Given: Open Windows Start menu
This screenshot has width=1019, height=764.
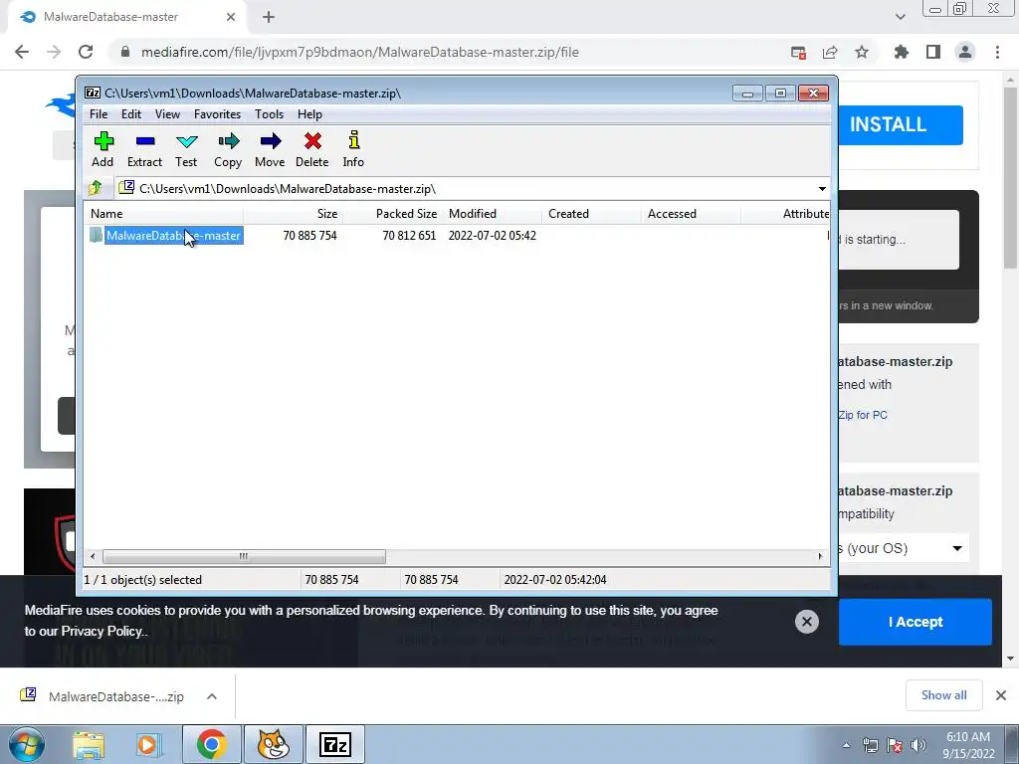Looking at the screenshot, I should coord(27,744).
